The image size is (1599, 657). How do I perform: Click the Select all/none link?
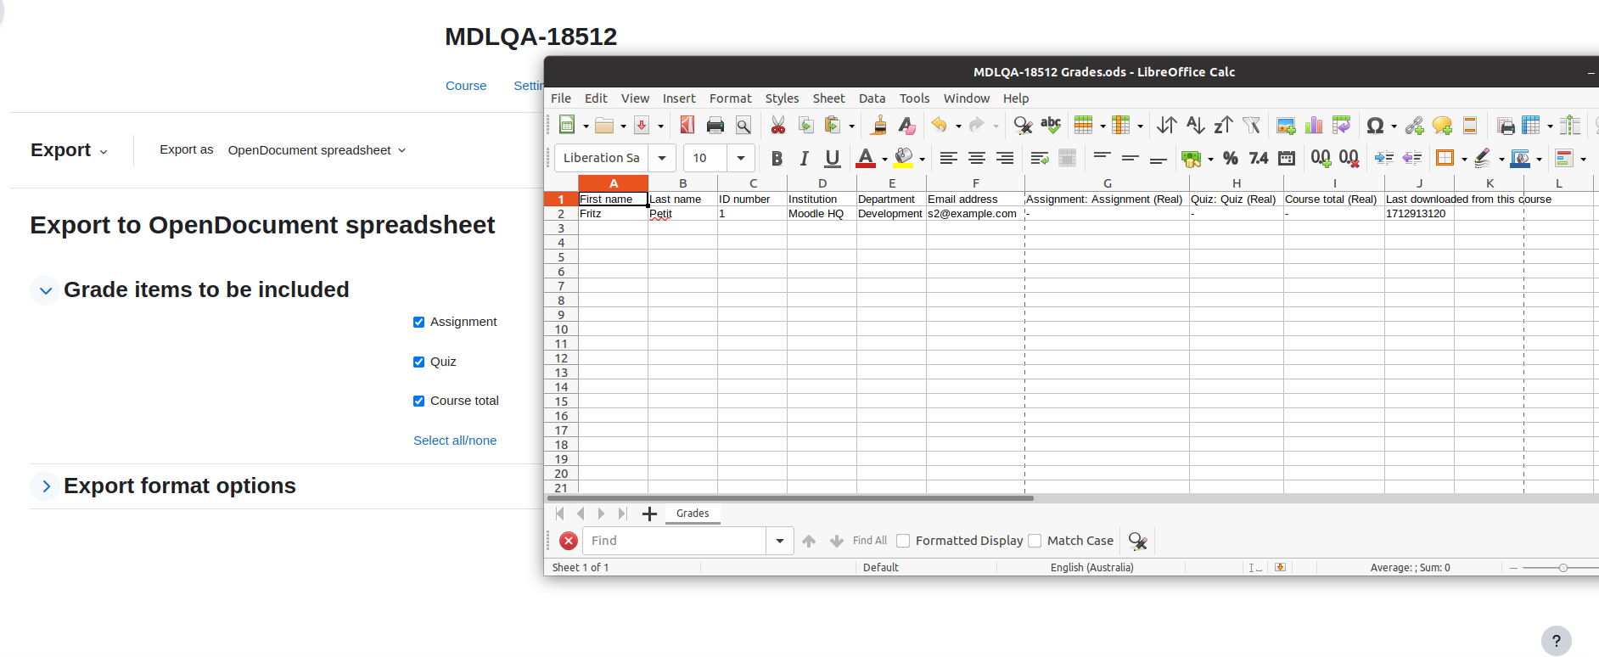tap(455, 441)
